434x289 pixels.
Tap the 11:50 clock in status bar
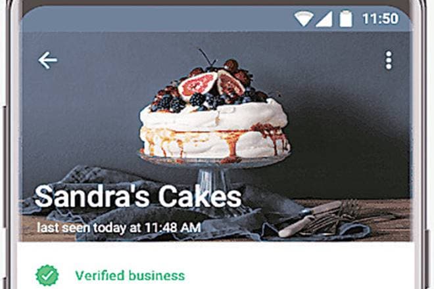pos(381,18)
